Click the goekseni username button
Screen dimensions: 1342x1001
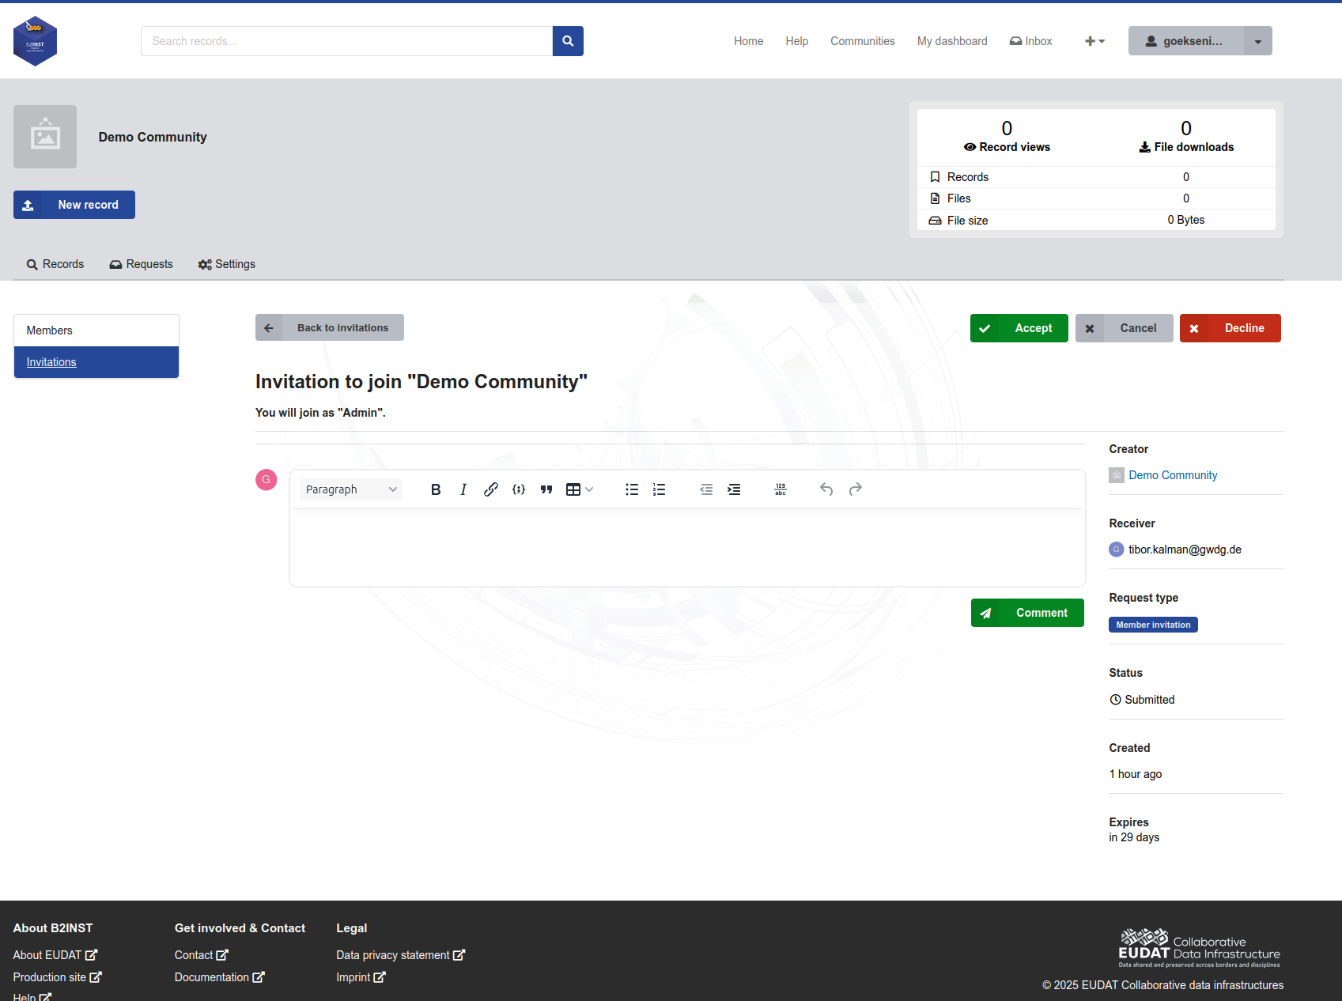[x=1186, y=41]
